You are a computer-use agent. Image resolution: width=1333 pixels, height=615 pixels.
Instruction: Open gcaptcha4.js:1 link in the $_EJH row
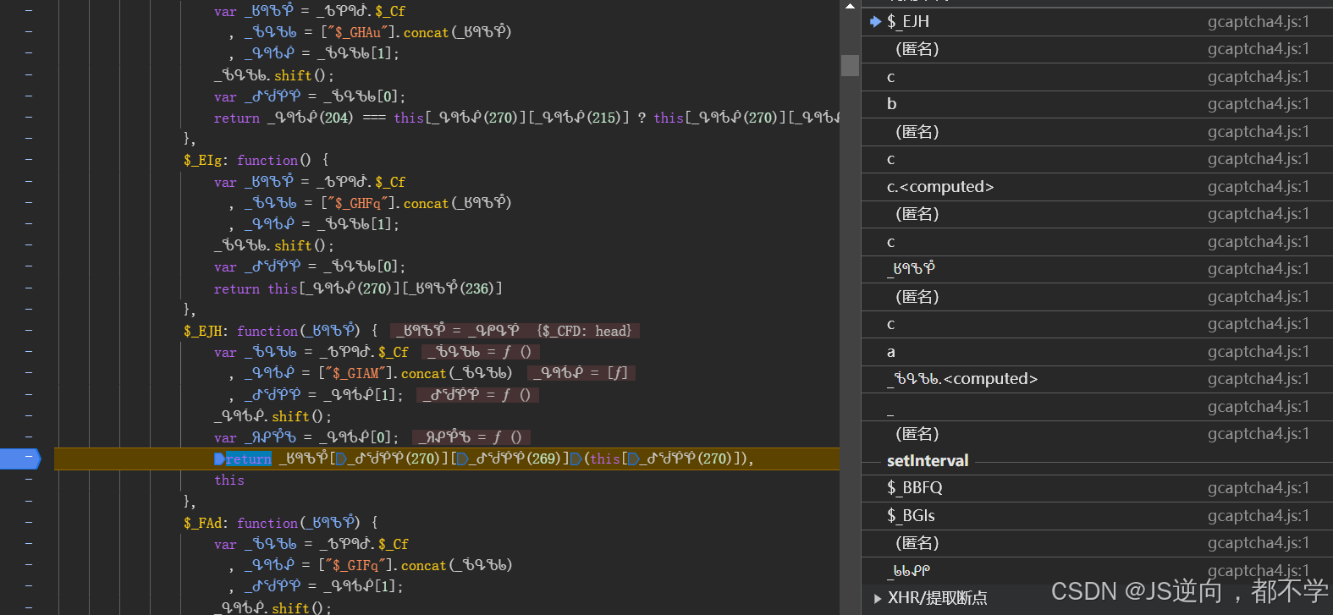click(1258, 22)
